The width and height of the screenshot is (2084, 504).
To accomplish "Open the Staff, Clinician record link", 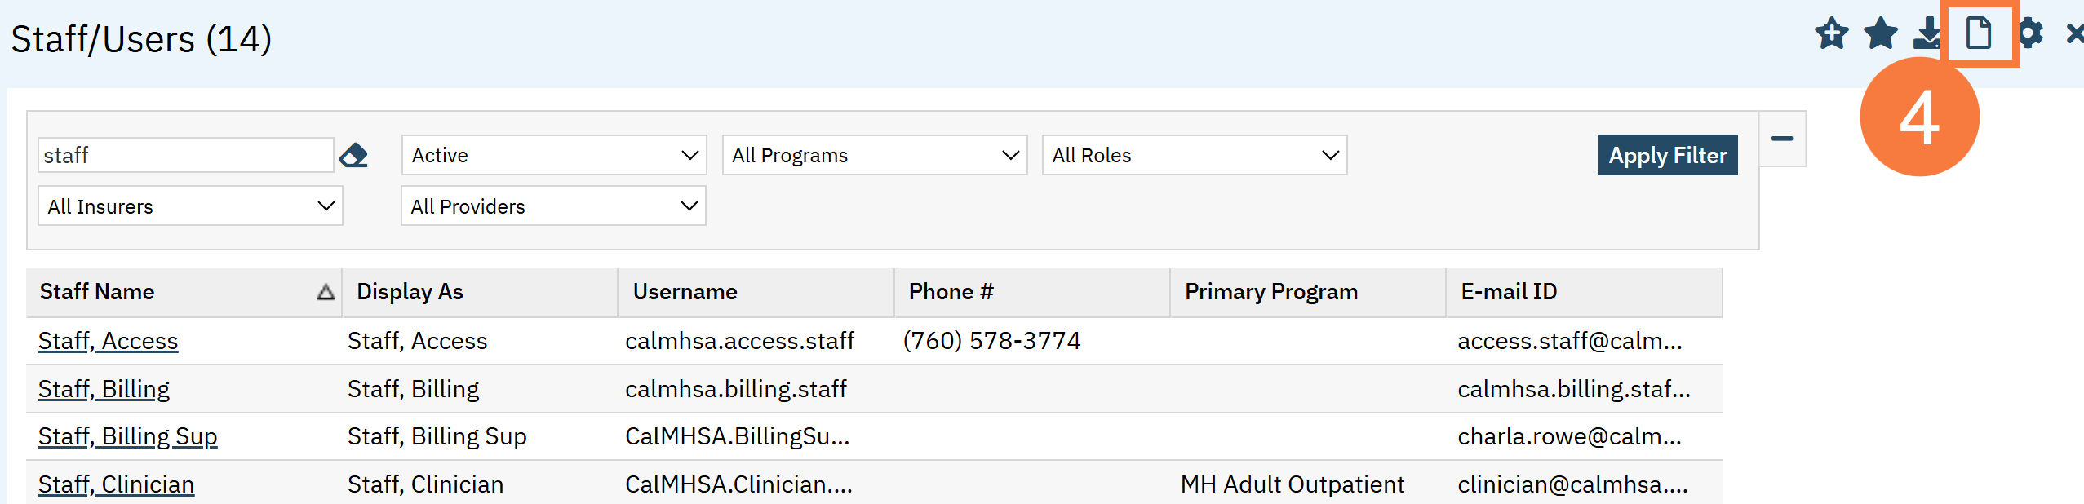I will point(116,484).
